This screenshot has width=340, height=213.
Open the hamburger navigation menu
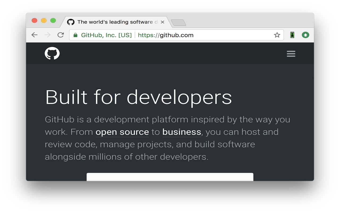coord(291,54)
